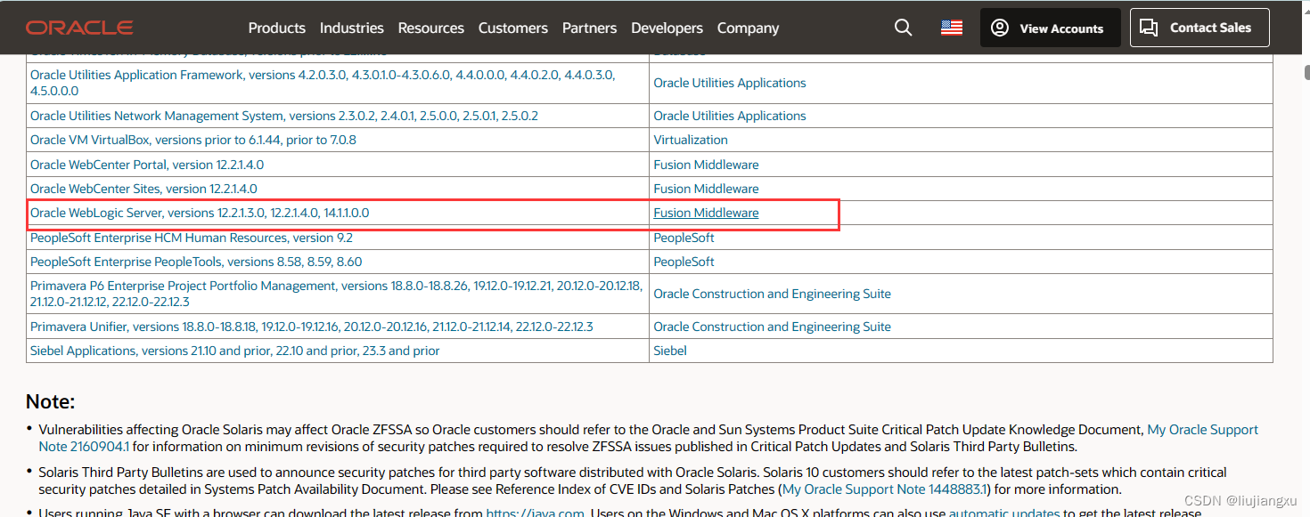Click PeopleSoft in the PeopleTools row
This screenshot has height=517, width=1310.
684,262
